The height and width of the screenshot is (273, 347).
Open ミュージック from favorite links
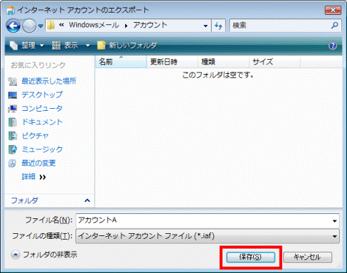pyautogui.click(x=42, y=149)
